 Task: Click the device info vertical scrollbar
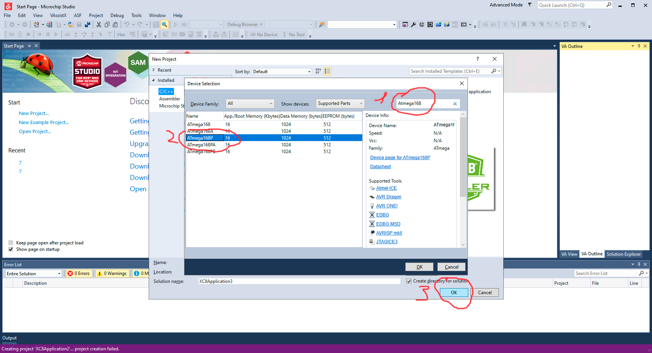click(x=463, y=157)
